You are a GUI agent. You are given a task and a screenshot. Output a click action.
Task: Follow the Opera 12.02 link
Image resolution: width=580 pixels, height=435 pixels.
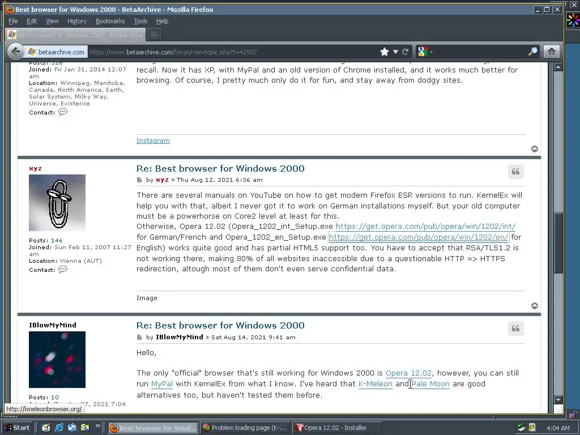tap(408, 373)
